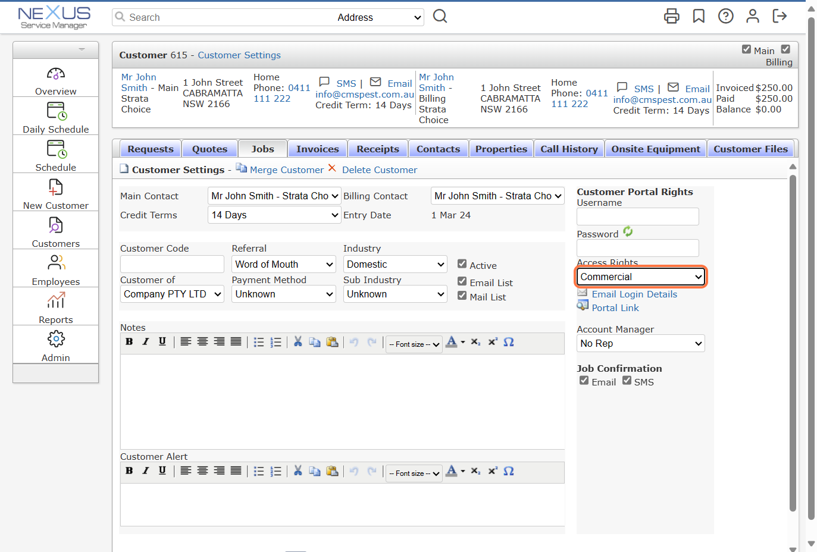Open the Main Contact dropdown

pos(275,196)
